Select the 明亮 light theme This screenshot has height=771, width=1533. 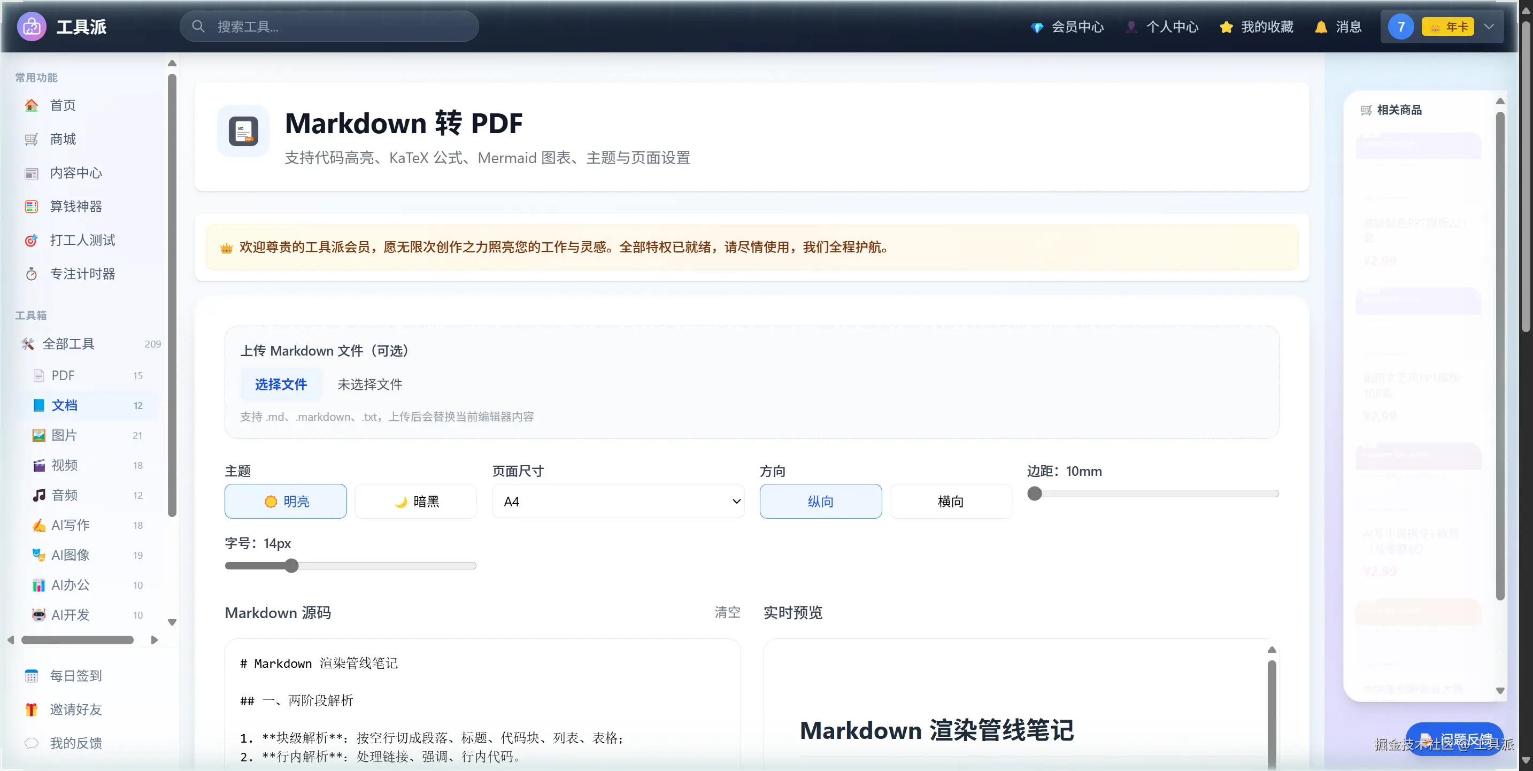pos(286,502)
